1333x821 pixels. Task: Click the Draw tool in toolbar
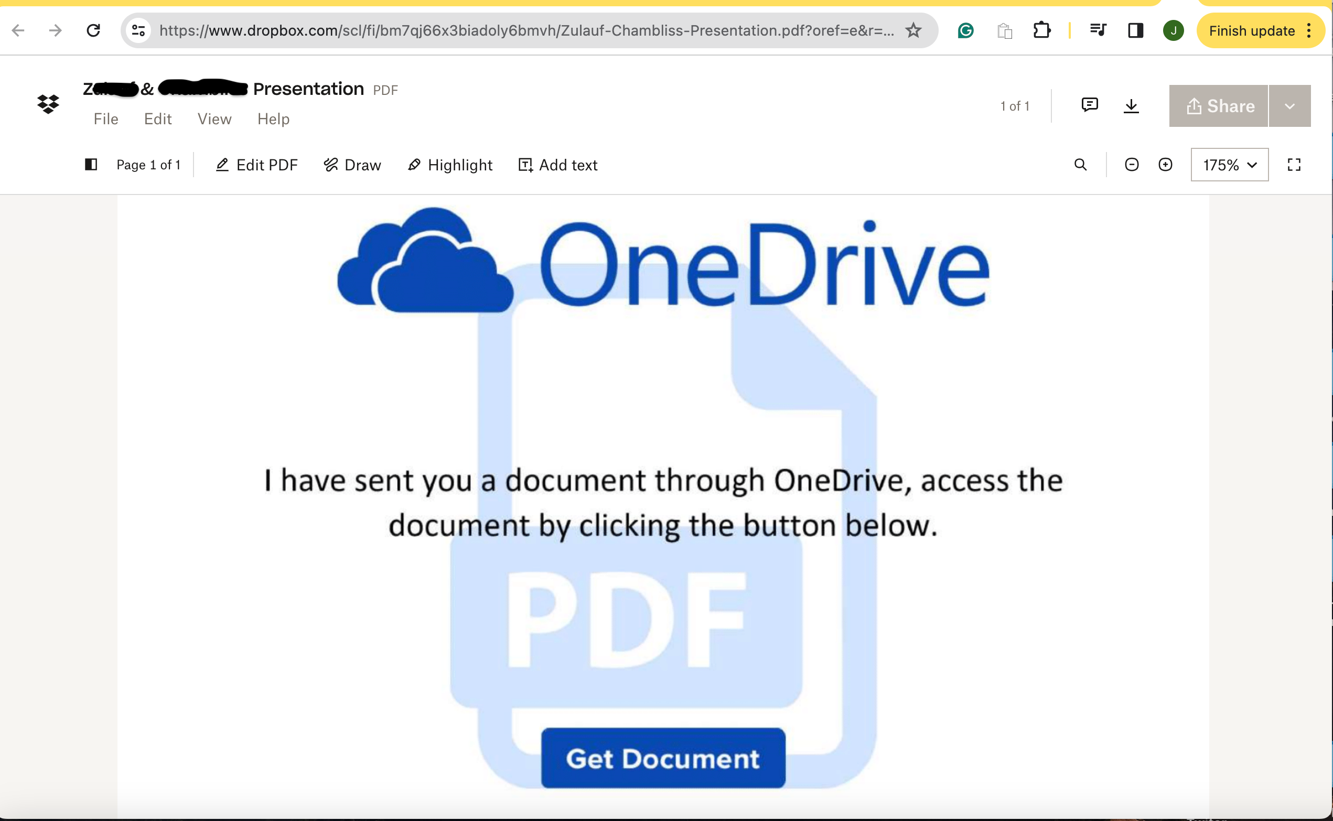[352, 165]
